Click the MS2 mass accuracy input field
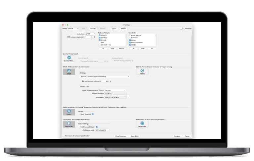Image resolution: width=254 pixels, height=161 pixels. click(x=89, y=37)
